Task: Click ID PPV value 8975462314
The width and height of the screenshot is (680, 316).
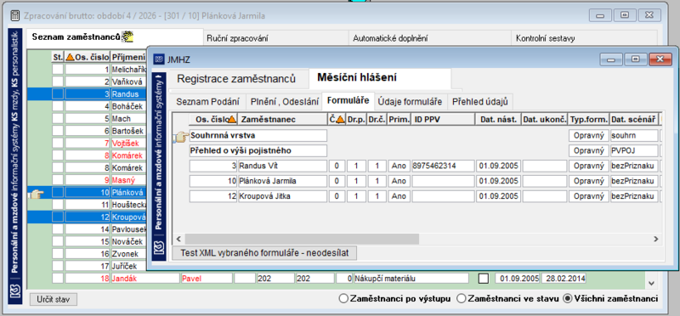Action: point(443,166)
